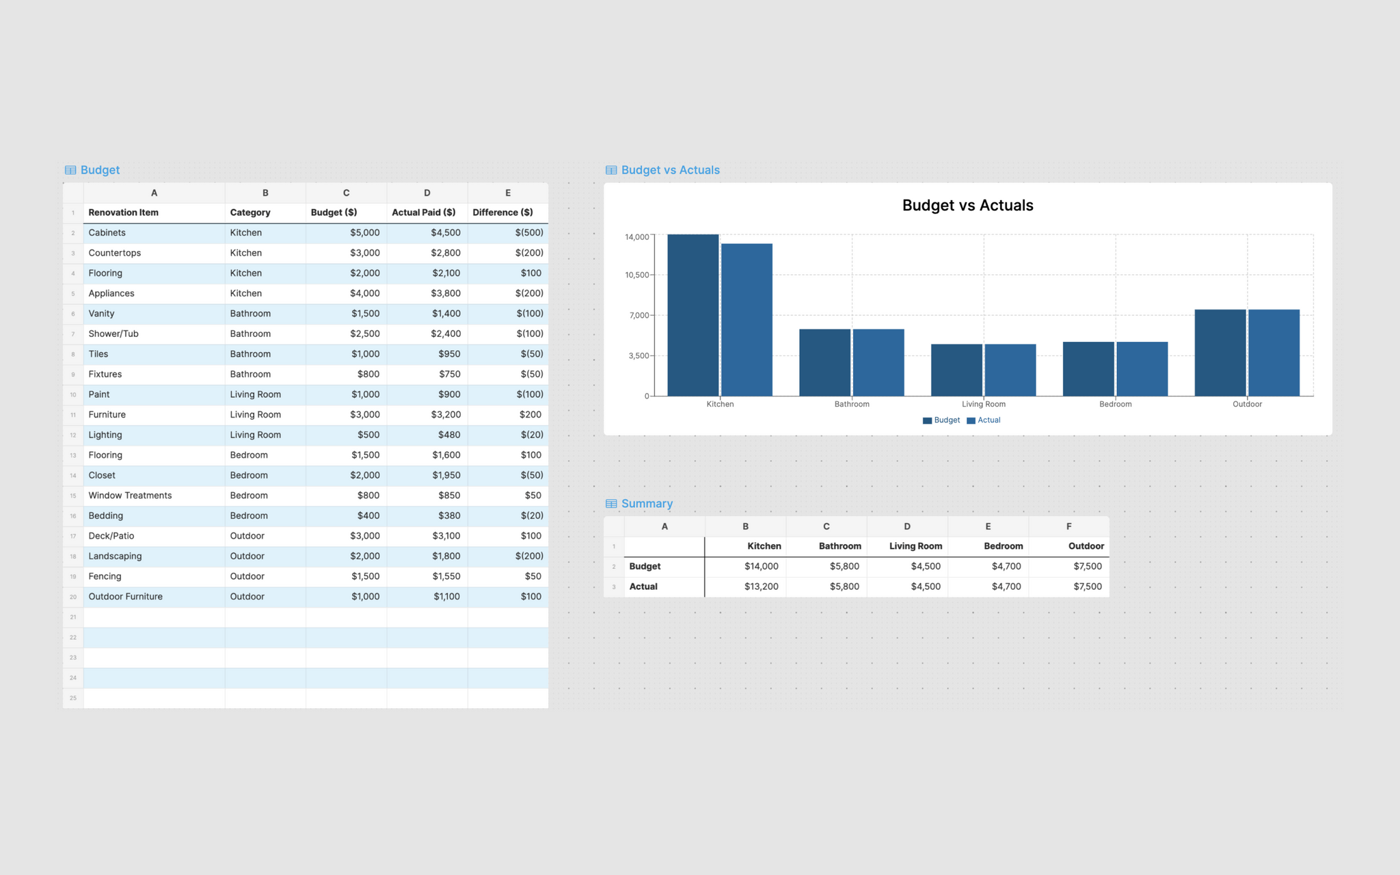Select column F header in Summary table
Viewport: 1400px width, 875px height.
pyautogui.click(x=1069, y=526)
